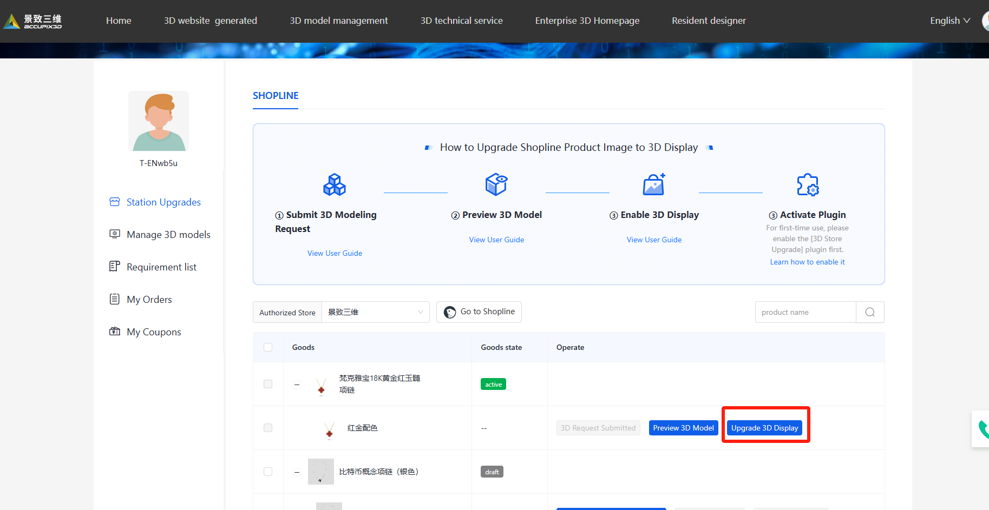Click the My Orders icon
This screenshot has width=989, height=510.
115,299
